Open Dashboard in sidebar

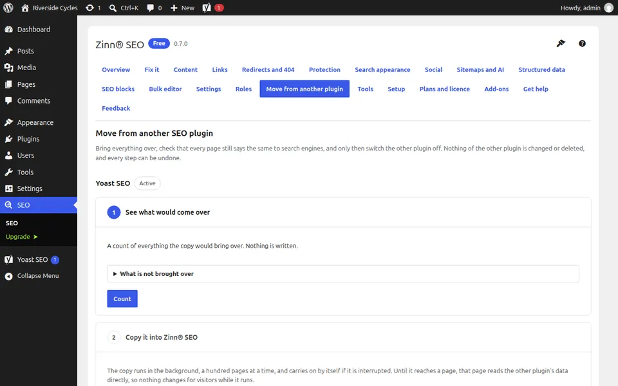click(x=39, y=29)
